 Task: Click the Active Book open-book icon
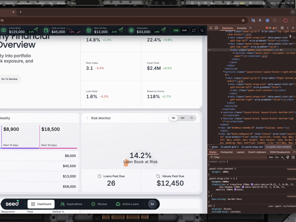(x=4, y=30)
